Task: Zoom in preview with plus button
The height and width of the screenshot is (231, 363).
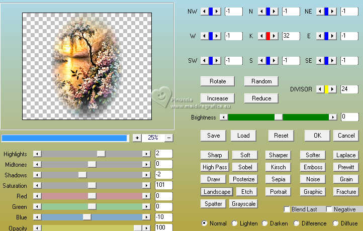Action: 137,138
